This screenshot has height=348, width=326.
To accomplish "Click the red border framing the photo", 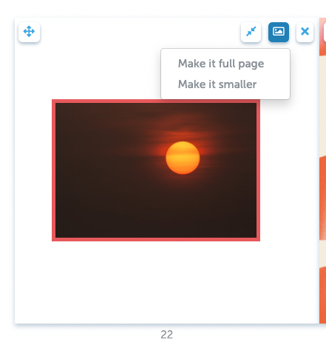I will pyautogui.click(x=156, y=239).
